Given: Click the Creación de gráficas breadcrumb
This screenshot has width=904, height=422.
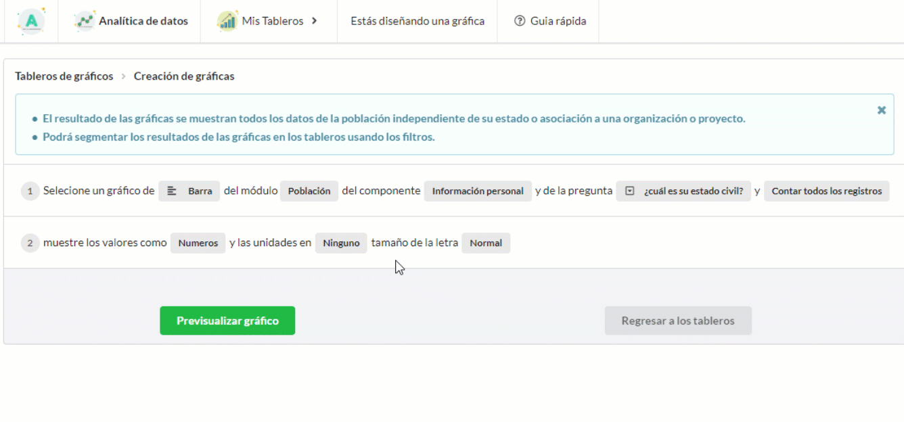Looking at the screenshot, I should pos(184,76).
